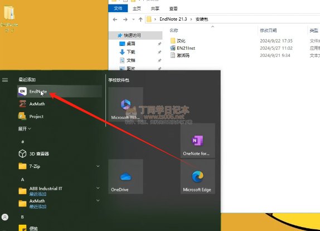Screen dimensions: 320x231
Task: Expand the AxMath folder chevron
Action: coord(98,200)
